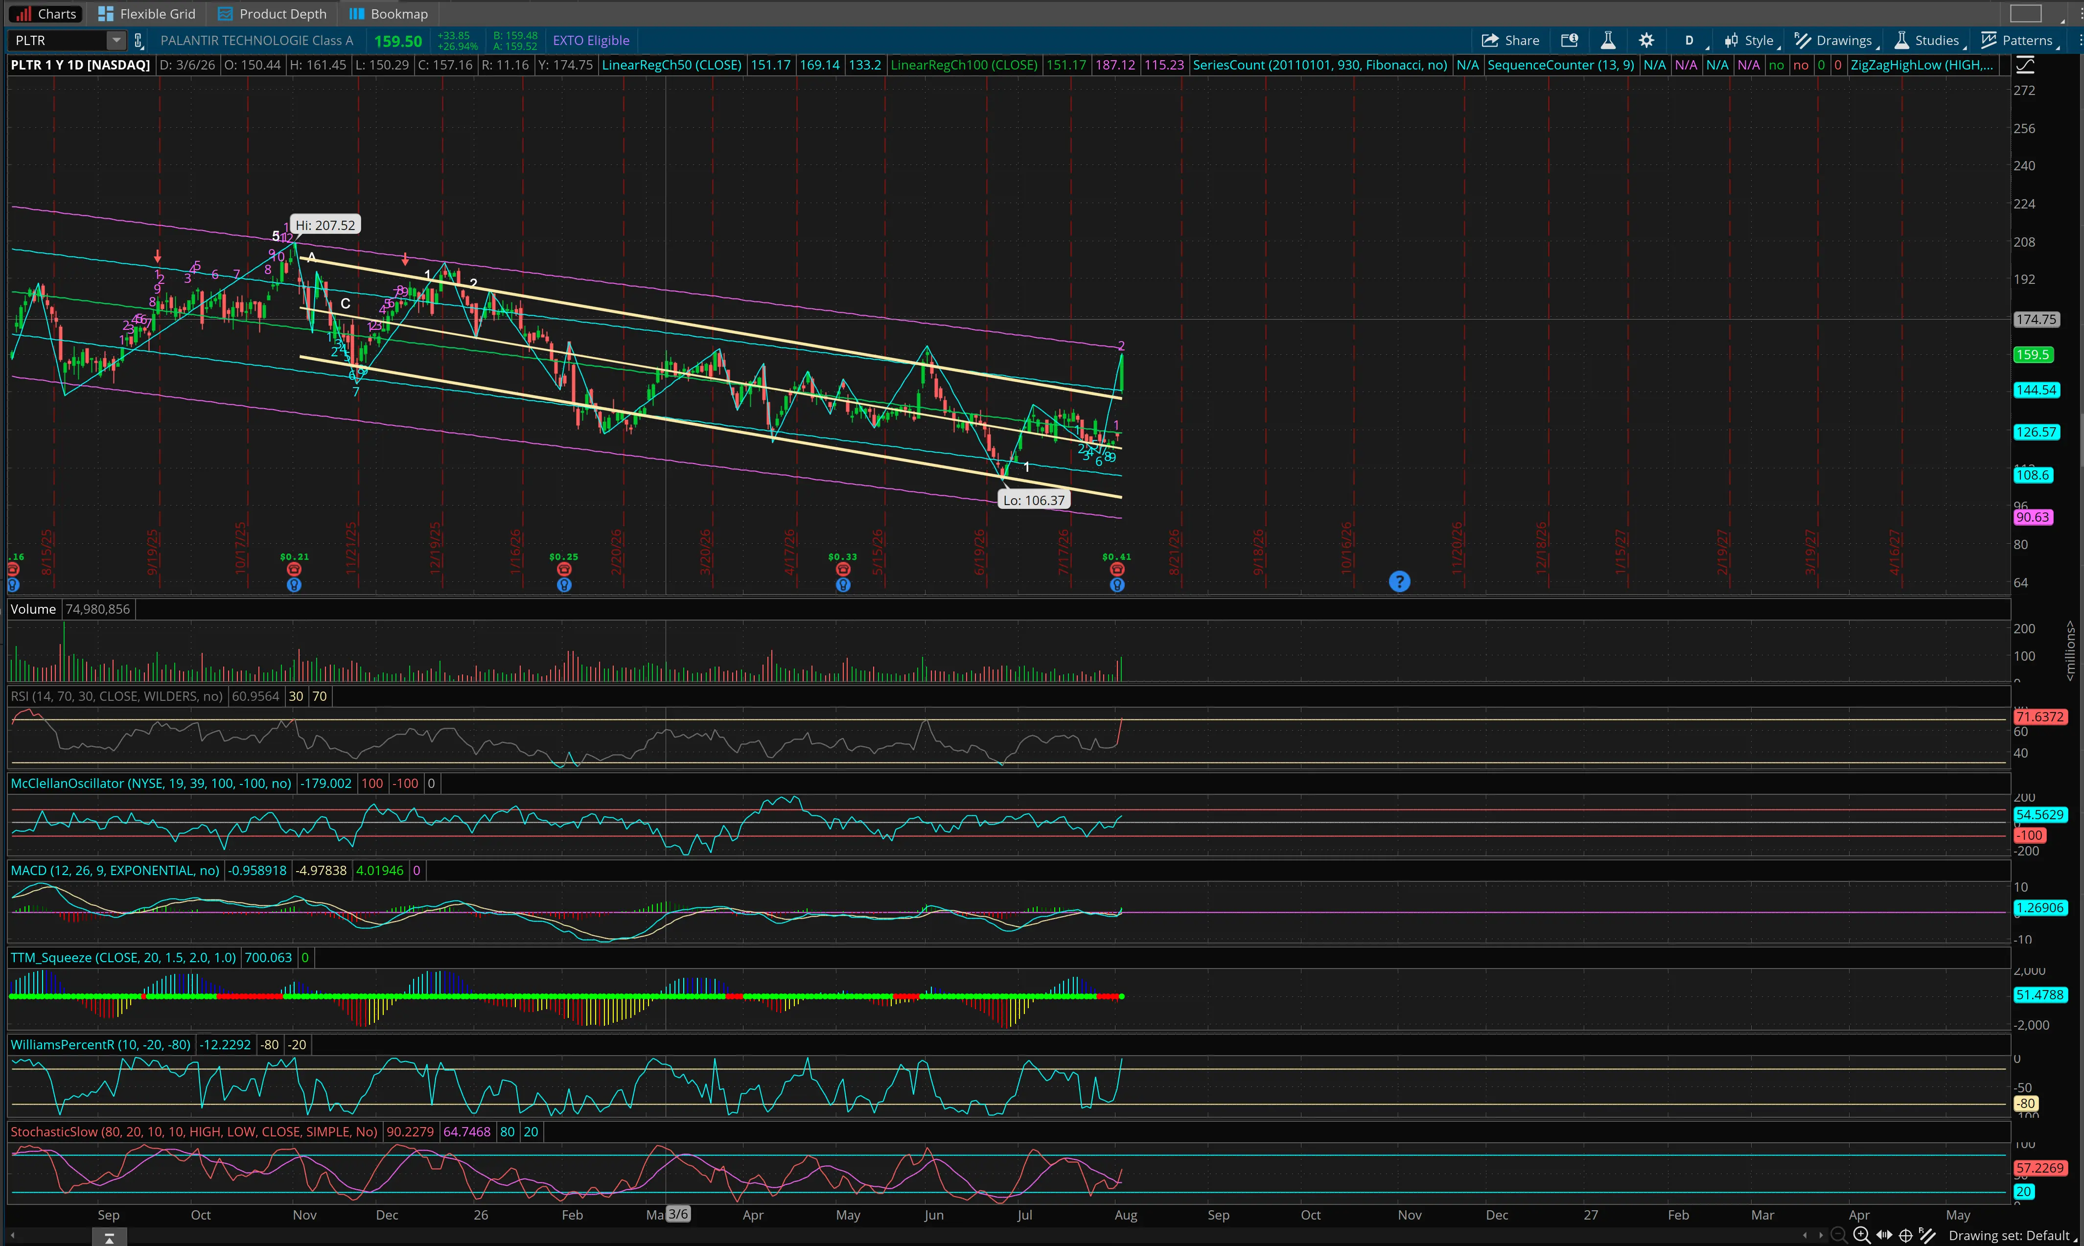This screenshot has width=2084, height=1246.
Task: Click the SeriesCount study label
Action: [1320, 65]
